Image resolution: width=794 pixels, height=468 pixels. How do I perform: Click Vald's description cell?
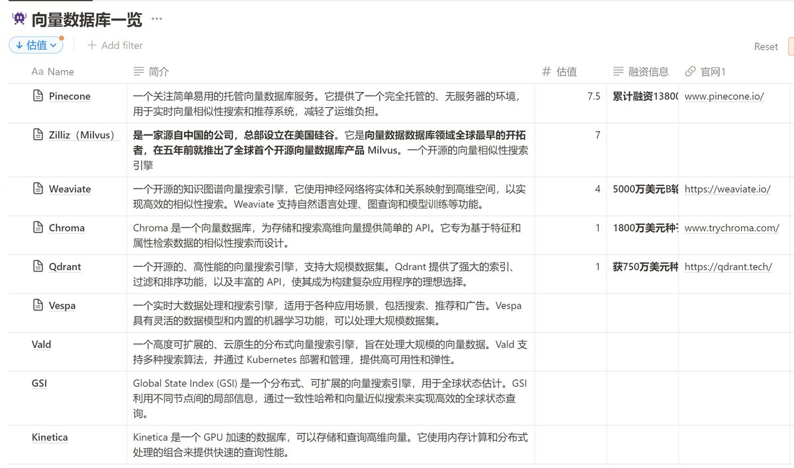[331, 352]
